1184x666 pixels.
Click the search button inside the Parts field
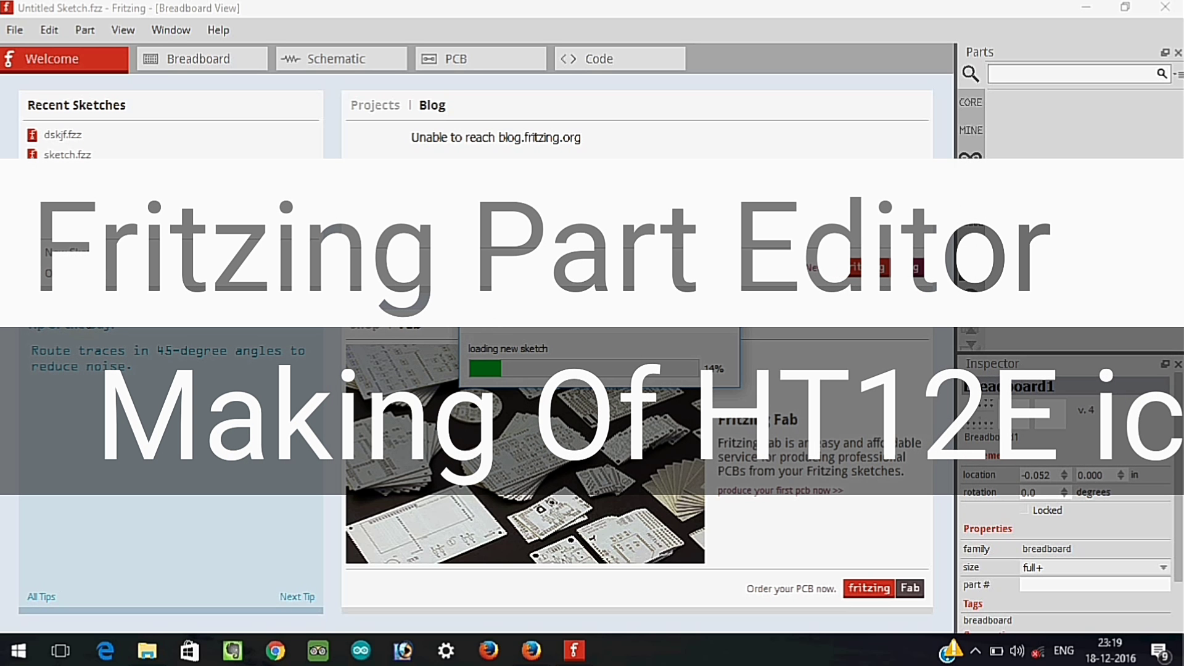point(1162,74)
